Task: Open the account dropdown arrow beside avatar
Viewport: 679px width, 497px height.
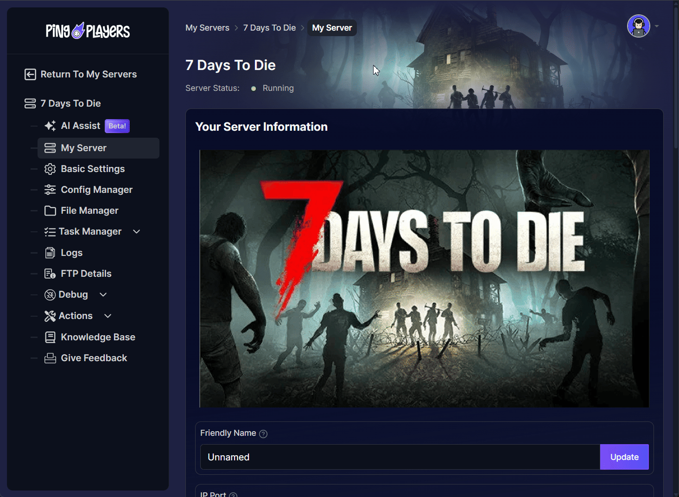Action: [x=656, y=26]
